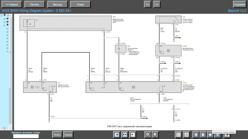Click the LED symbol in A22 box
The width and height of the screenshot is (248, 139).
[x=119, y=49]
